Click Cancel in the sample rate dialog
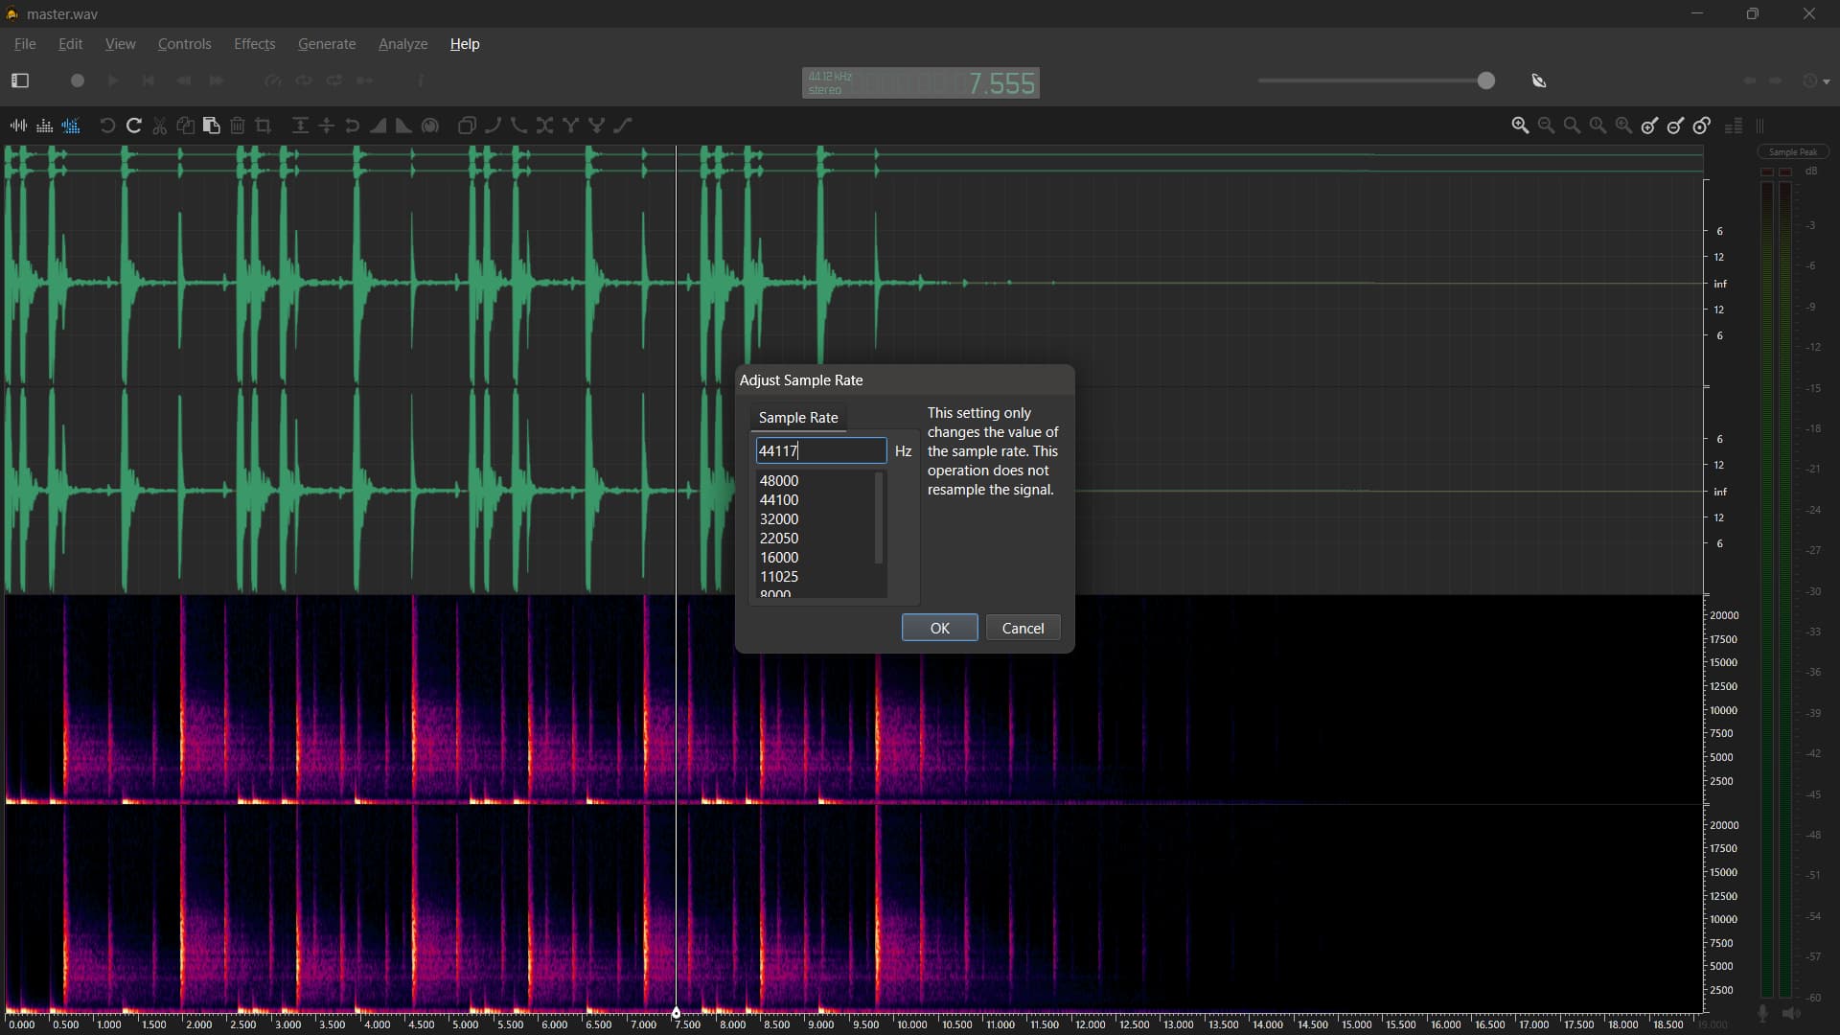1840x1035 pixels. (x=1023, y=629)
